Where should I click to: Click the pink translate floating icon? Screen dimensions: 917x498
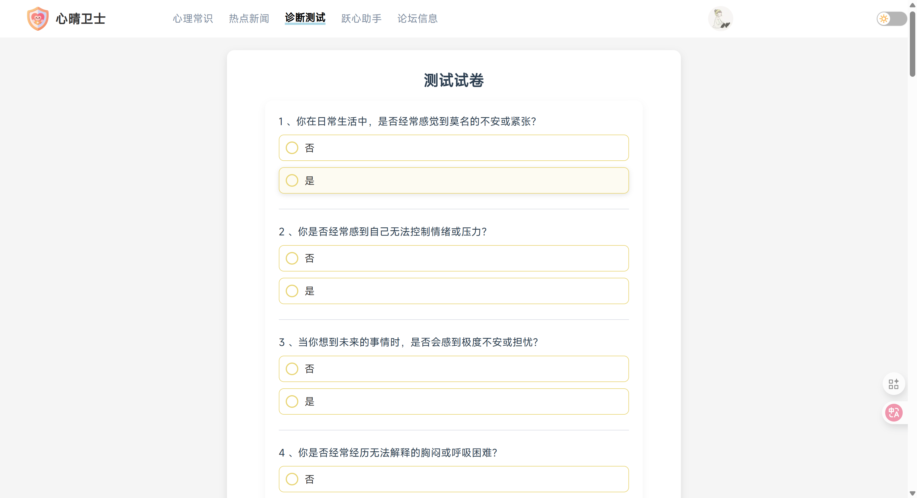894,413
